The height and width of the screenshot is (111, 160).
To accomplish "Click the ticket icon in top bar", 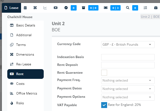I will [x=105, y=8].
